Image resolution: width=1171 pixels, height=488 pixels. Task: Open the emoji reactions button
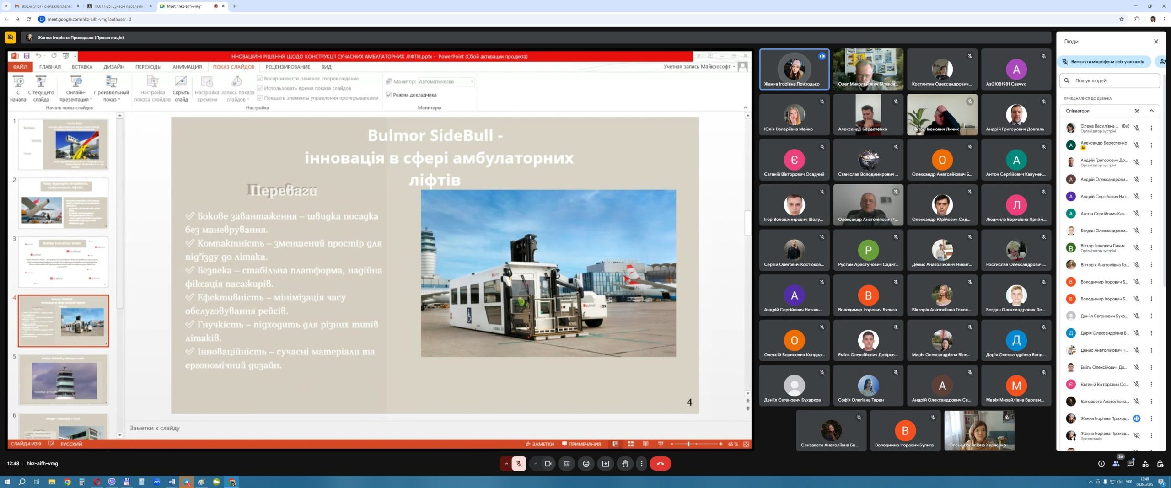tap(586, 463)
